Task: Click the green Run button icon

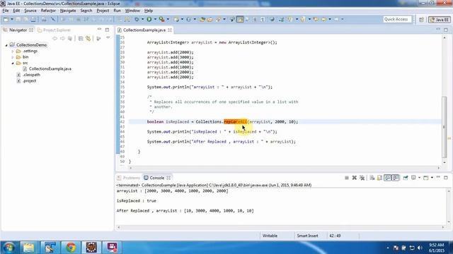Action: click(x=149, y=19)
